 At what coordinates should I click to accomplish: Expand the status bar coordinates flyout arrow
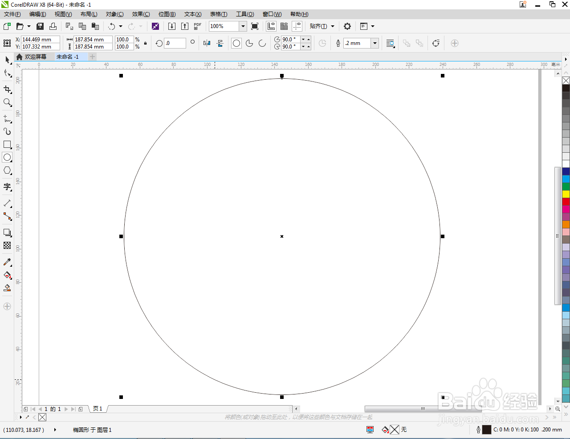(55, 430)
